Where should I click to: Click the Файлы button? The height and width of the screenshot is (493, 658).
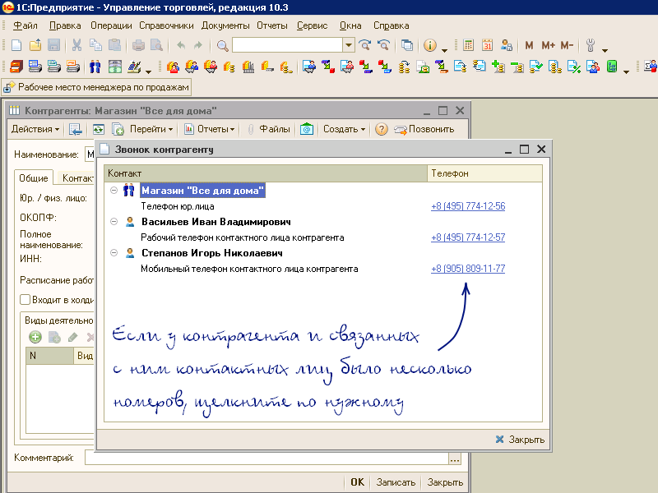tap(275, 129)
